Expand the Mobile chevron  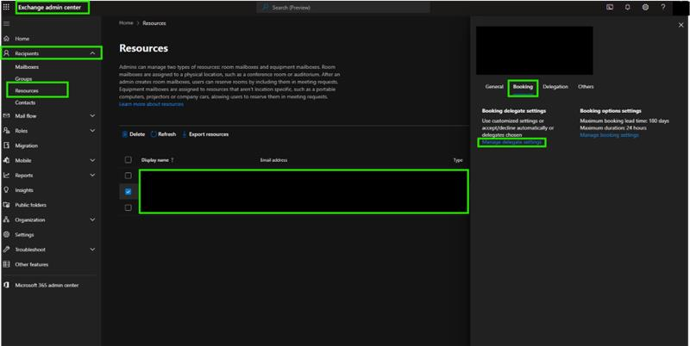click(92, 160)
